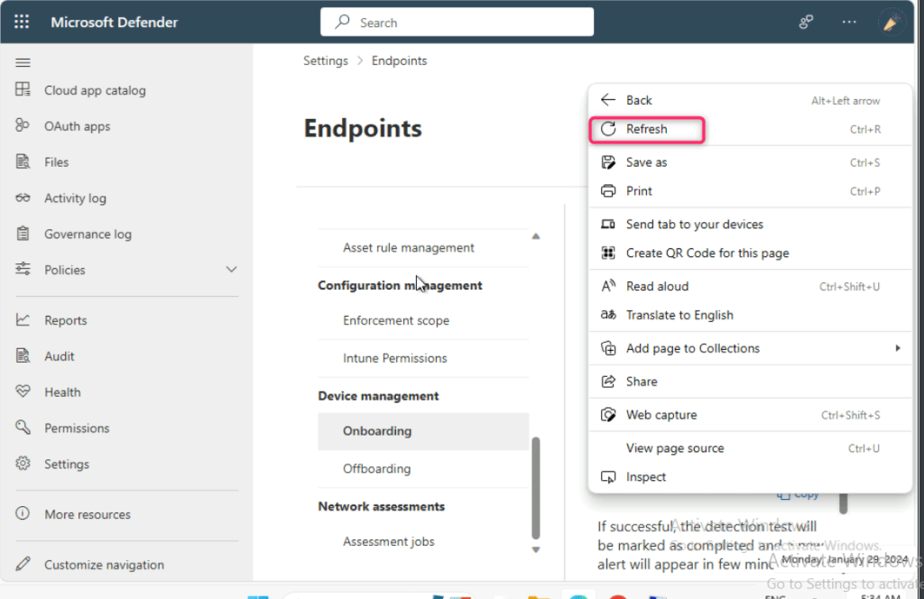This screenshot has width=924, height=599.
Task: Open the app launcher waffle icon
Action: (x=22, y=23)
